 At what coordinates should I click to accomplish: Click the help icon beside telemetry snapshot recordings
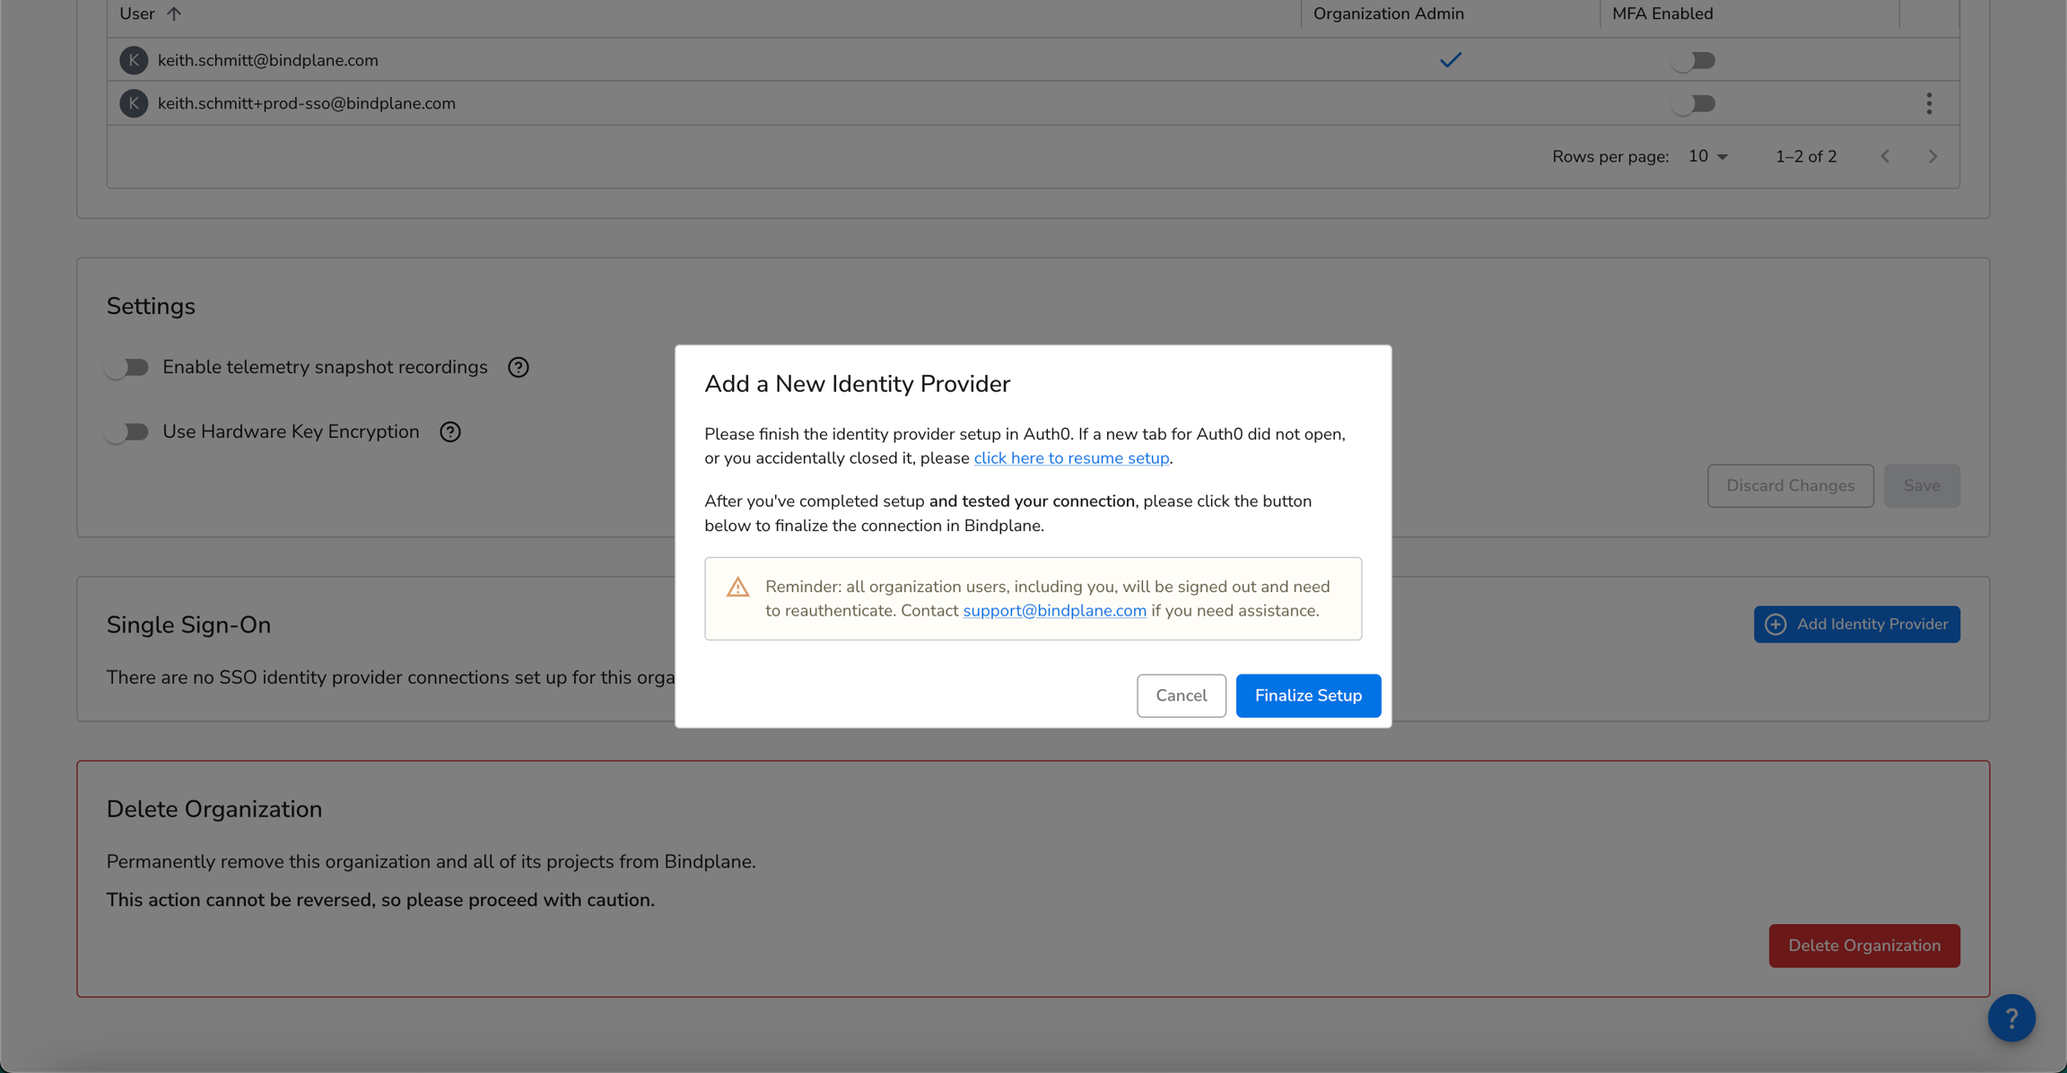coord(518,367)
